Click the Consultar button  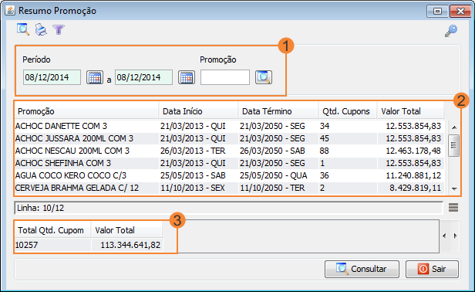[x=362, y=269]
